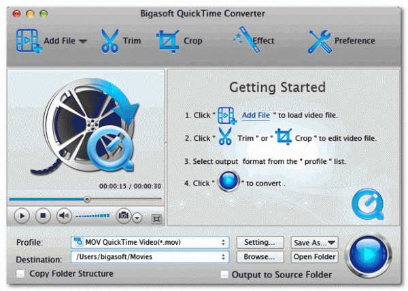This screenshot has width=408, height=291.
Task: Adjust the volume level slider
Action: click(92, 216)
